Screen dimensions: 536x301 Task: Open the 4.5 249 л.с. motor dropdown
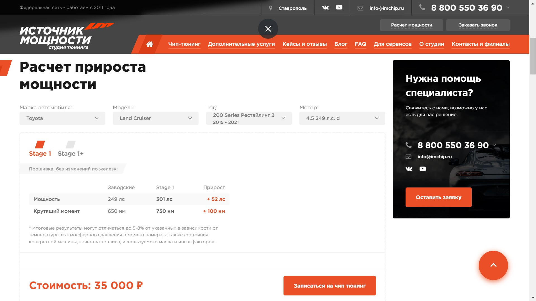342,118
